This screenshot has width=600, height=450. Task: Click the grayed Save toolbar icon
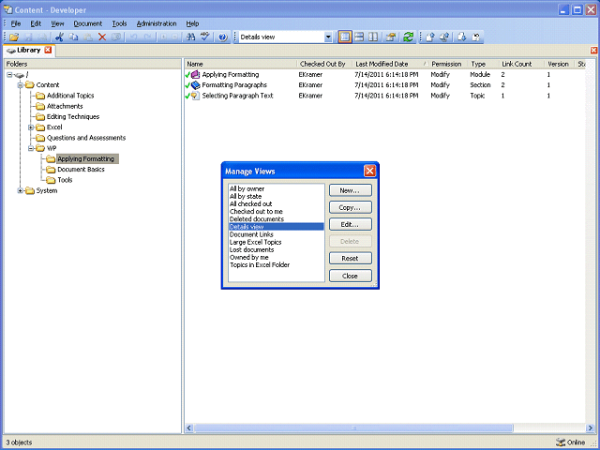28,37
